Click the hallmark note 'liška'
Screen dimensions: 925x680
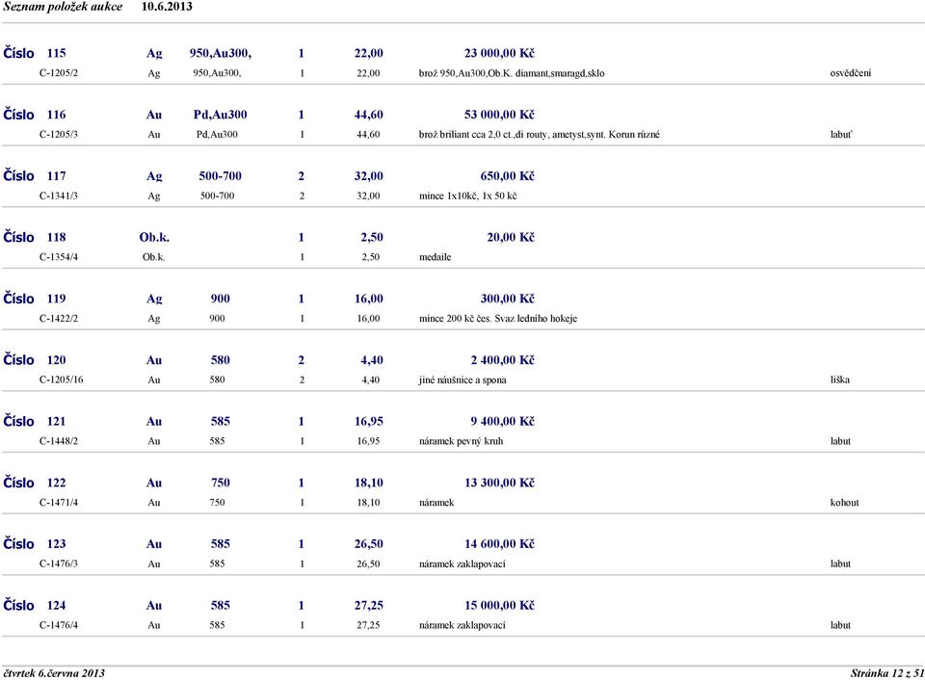[840, 379]
